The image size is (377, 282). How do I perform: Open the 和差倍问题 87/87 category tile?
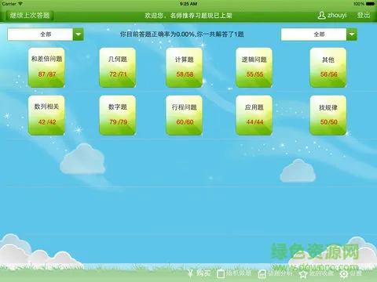pos(46,67)
